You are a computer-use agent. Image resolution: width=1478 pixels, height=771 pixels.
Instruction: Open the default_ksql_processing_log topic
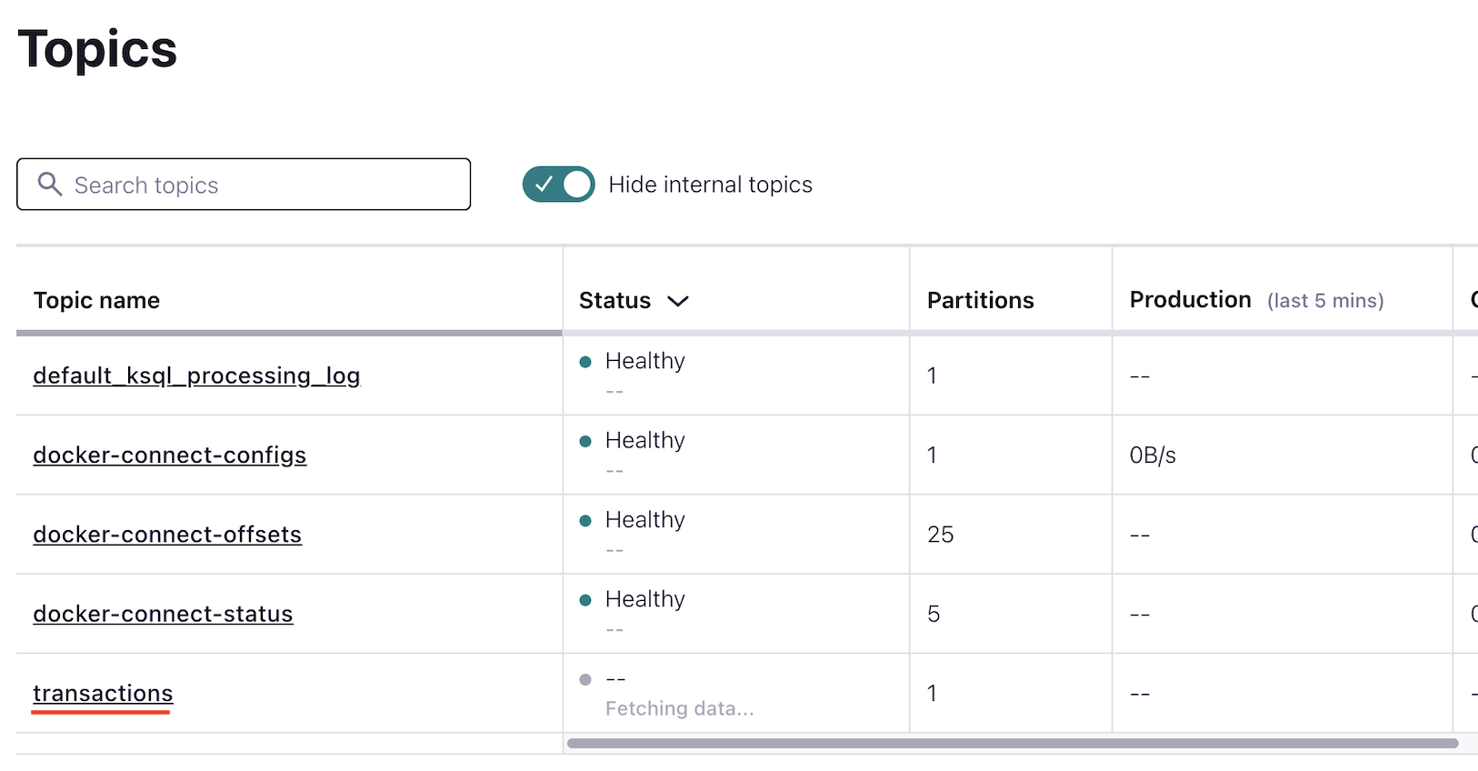coord(196,375)
